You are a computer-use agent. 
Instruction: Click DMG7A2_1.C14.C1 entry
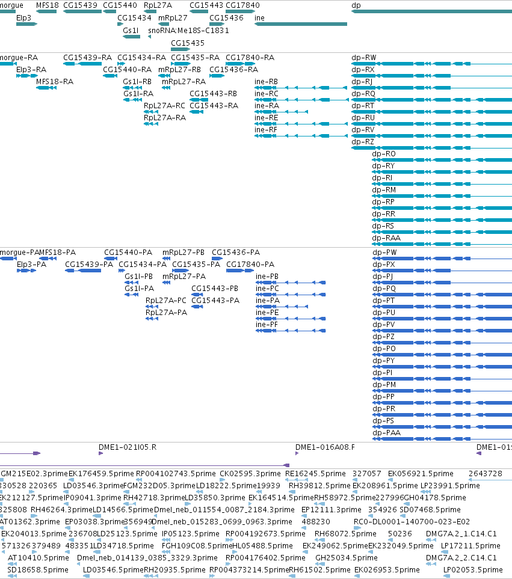[x=461, y=533]
